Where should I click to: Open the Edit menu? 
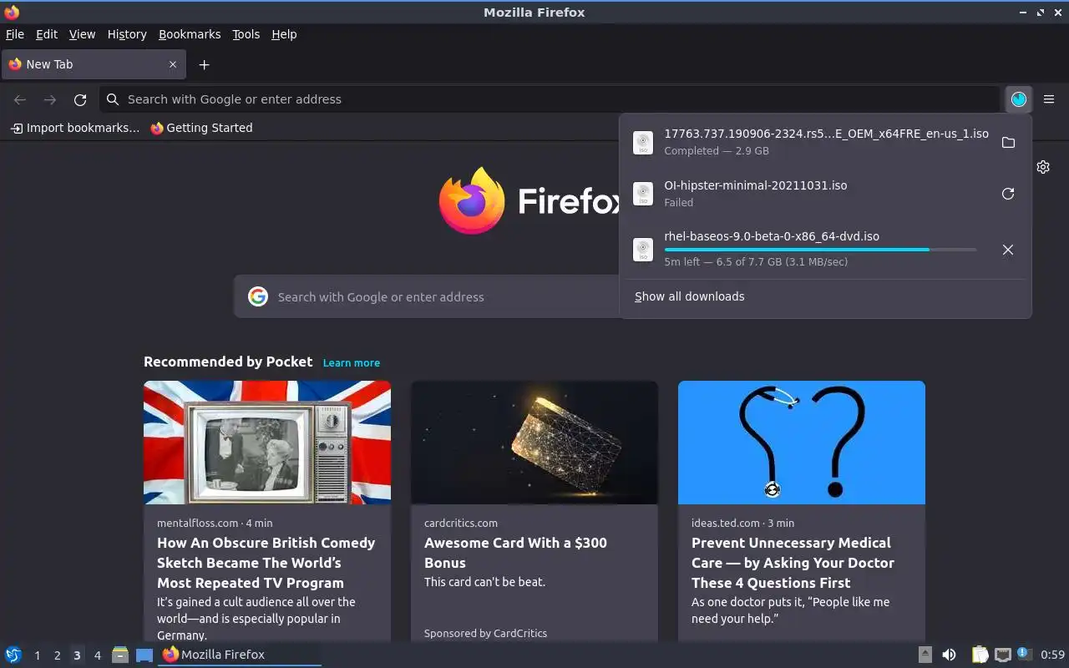(47, 34)
